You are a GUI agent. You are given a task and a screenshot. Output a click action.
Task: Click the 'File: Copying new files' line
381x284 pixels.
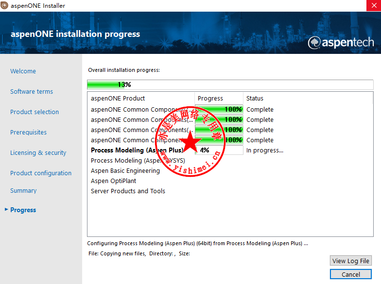[x=139, y=253]
